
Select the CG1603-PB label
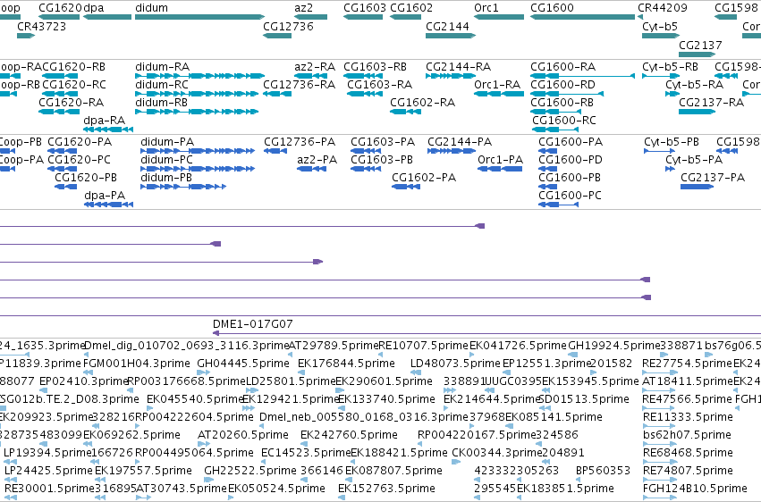click(x=382, y=159)
